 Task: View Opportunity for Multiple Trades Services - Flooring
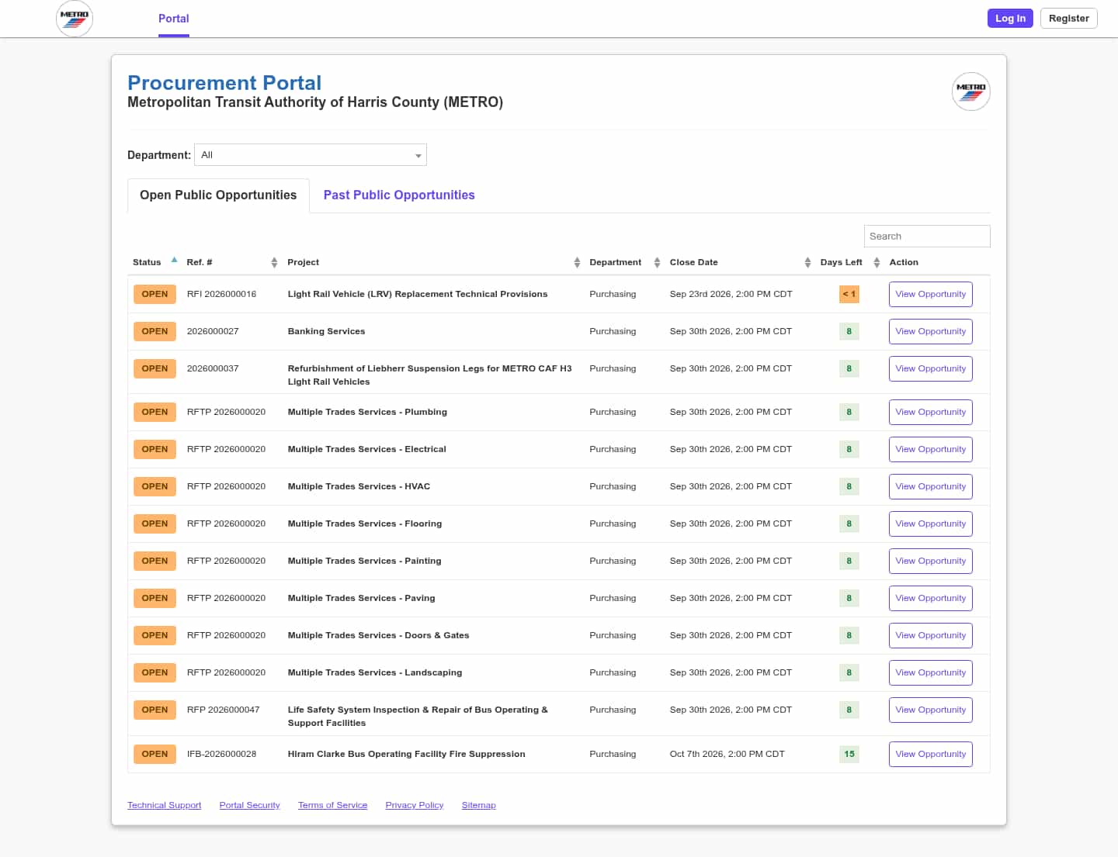coord(931,524)
